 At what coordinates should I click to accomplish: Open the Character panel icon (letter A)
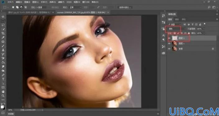163,35
